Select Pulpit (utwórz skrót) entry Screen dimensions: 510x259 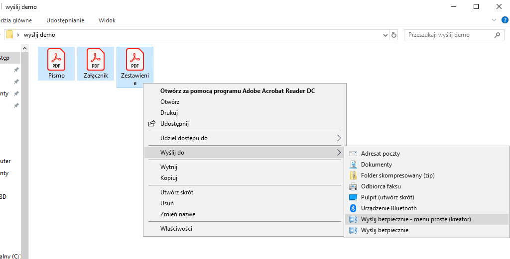(387, 197)
